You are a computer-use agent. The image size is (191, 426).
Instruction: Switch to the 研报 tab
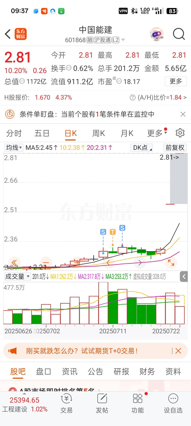click(121, 372)
